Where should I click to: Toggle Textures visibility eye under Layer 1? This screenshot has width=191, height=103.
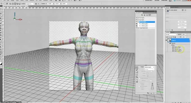(x=170, y=43)
